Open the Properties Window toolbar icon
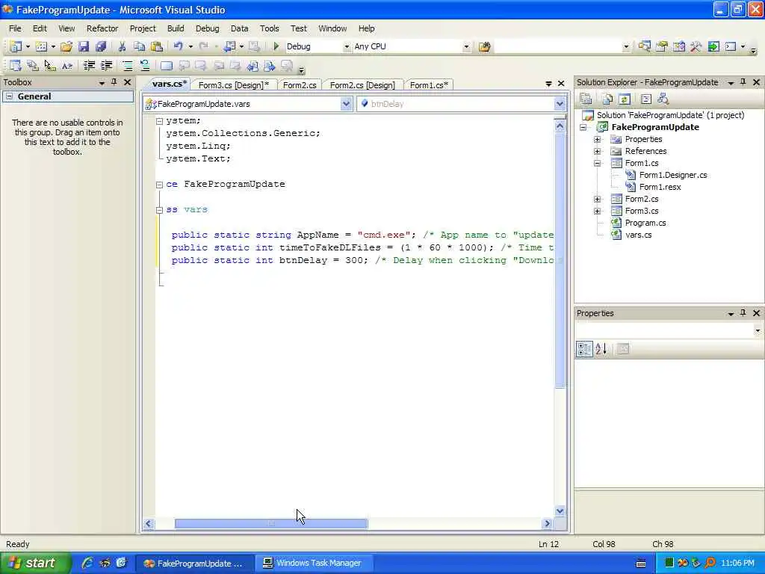The width and height of the screenshot is (765, 574). click(x=662, y=46)
